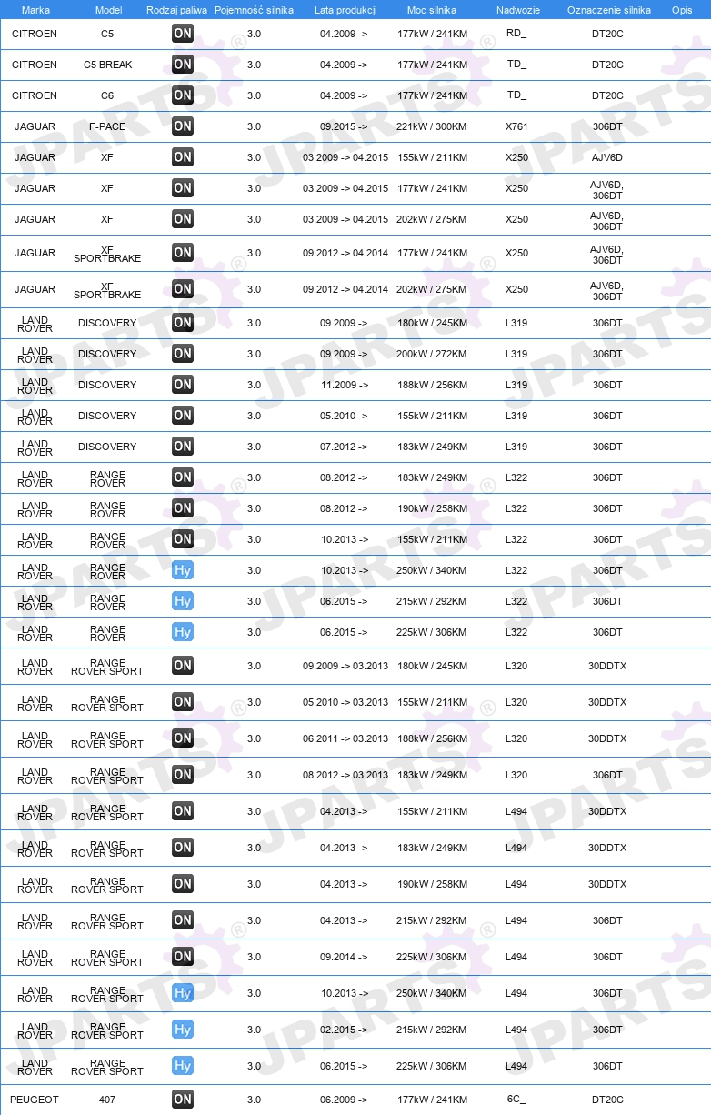Click the Hy badge in the Range Rover Sport 02.2015 row
The width and height of the screenshot is (711, 1115).
[x=183, y=1030]
